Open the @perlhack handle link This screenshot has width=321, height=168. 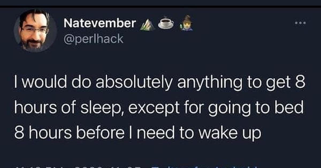tap(94, 39)
